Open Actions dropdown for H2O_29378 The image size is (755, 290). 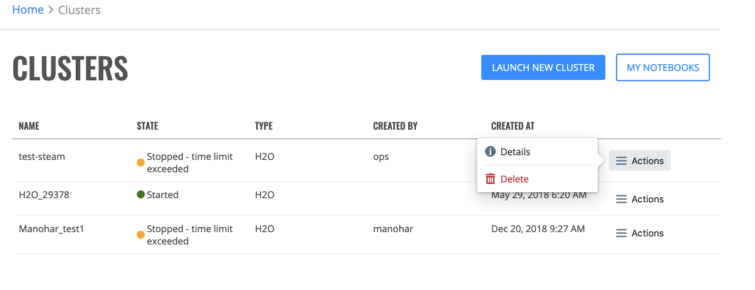click(x=640, y=199)
